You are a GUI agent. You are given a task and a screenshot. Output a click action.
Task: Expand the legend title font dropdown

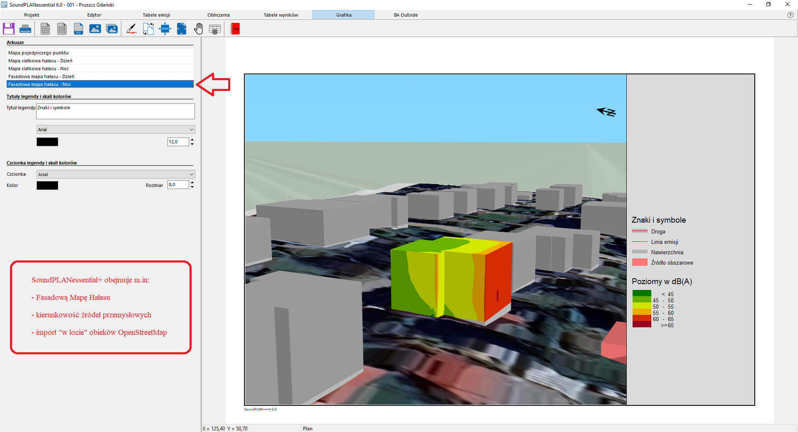191,130
